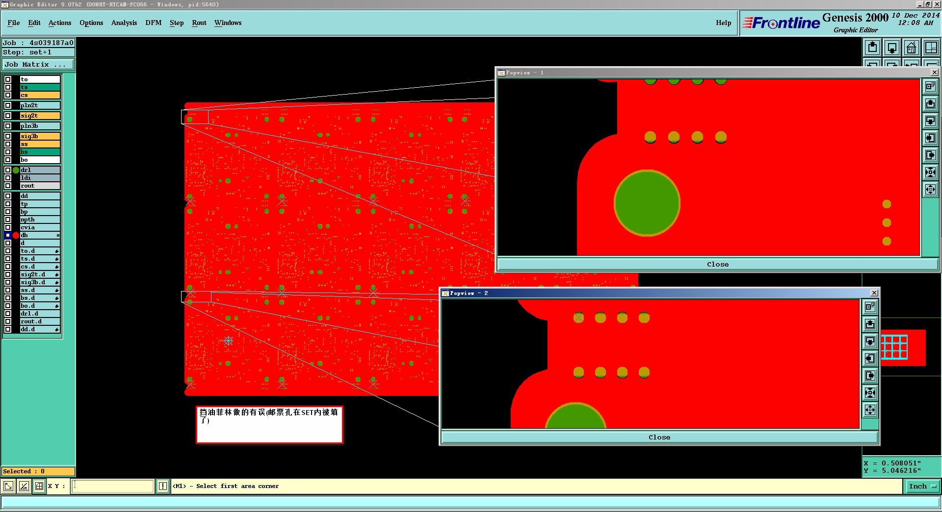The height and width of the screenshot is (512, 942).
Task: Toggle display checkbox for layer sig2t
Action: tap(8, 116)
